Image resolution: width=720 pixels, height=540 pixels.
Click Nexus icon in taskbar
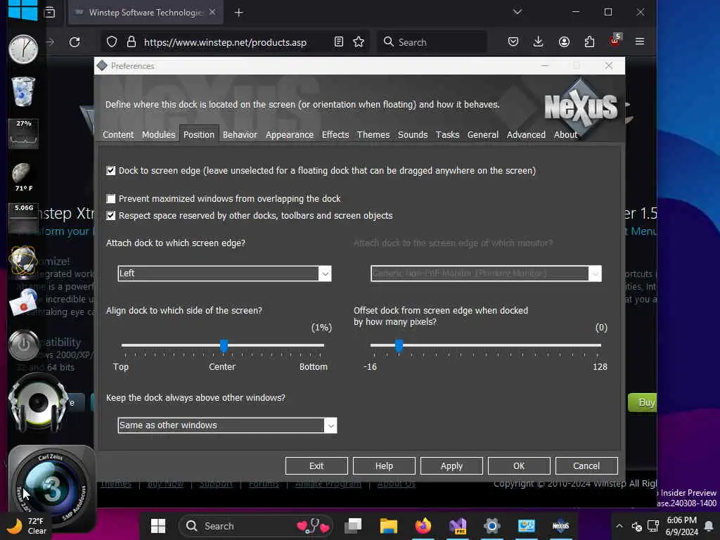(560, 526)
